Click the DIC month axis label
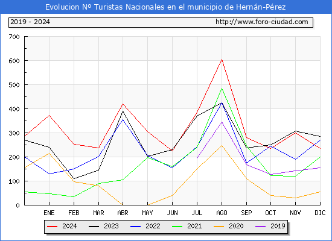Screen dimensions: 332x241 (320, 213)
